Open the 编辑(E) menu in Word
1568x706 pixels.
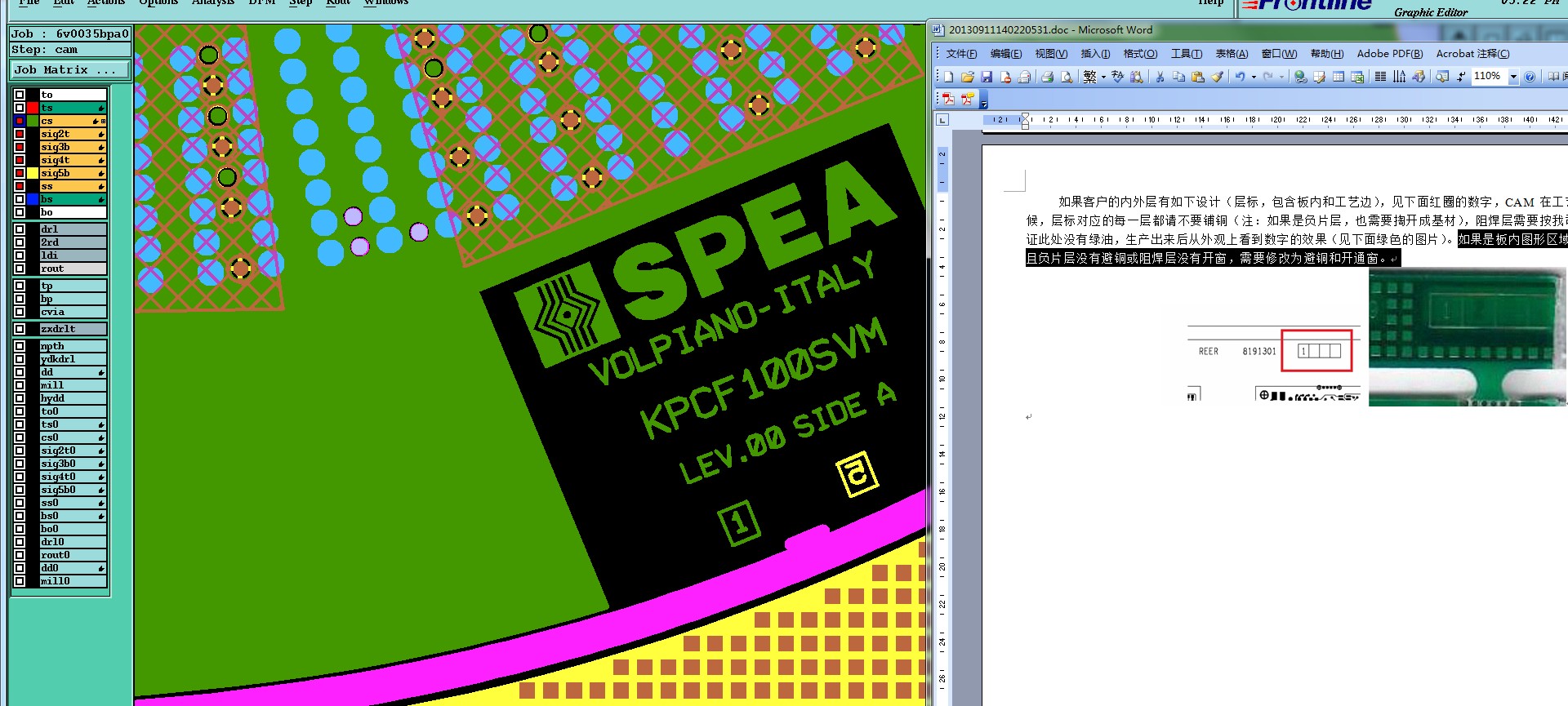pos(1006,54)
